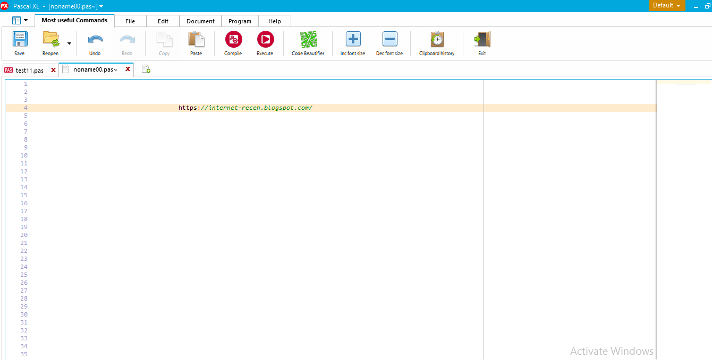Exit Pascal XE via toolbar icon

click(x=481, y=42)
